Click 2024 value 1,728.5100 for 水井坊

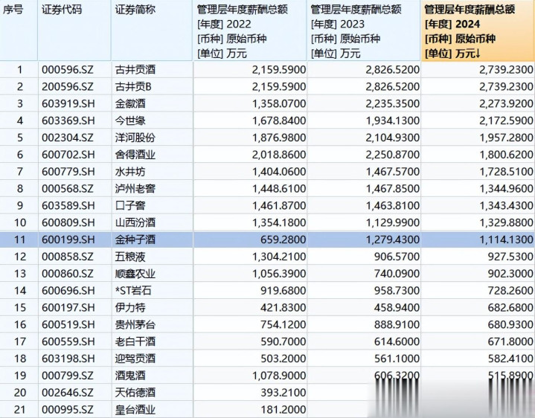(506, 172)
